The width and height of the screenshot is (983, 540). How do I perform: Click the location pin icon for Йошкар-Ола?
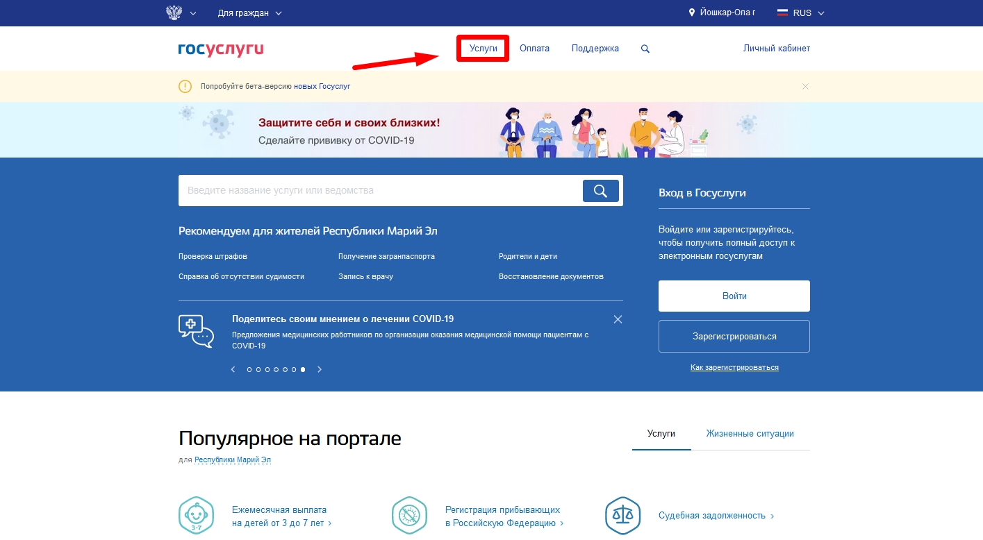pos(692,13)
